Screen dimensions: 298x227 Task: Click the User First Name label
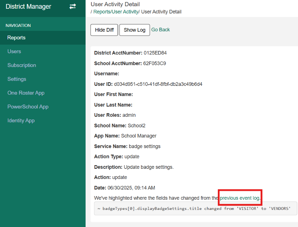[x=113, y=95]
